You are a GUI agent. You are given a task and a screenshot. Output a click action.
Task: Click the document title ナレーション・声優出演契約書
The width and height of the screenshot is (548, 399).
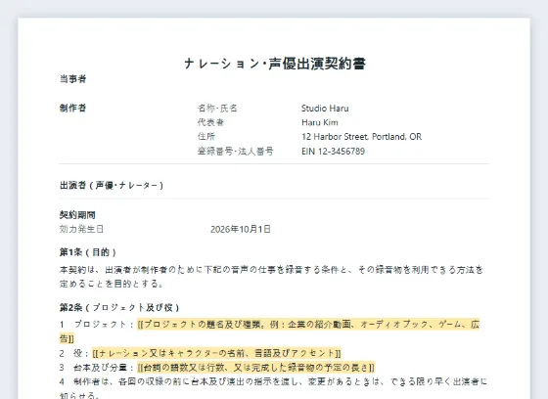[x=275, y=64]
